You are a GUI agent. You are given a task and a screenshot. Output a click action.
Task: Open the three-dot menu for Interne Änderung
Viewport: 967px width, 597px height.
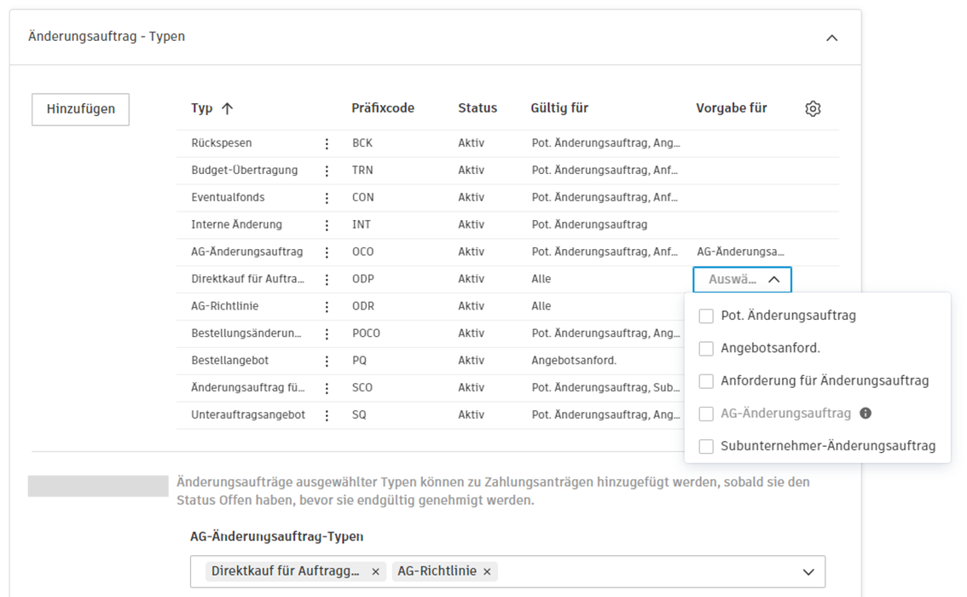coord(327,224)
